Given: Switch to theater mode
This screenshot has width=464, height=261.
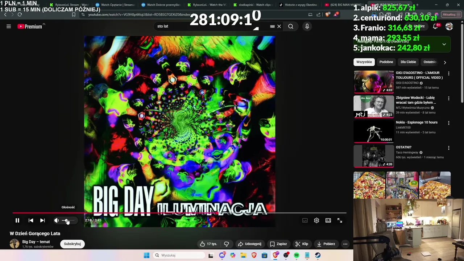Looking at the screenshot, I should [328, 220].
